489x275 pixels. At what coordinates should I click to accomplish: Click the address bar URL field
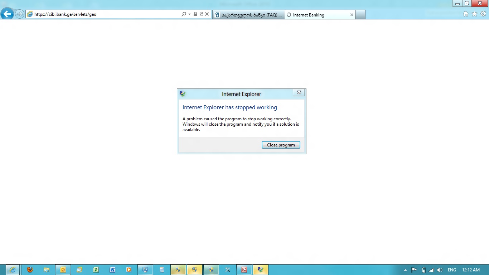pos(104,14)
